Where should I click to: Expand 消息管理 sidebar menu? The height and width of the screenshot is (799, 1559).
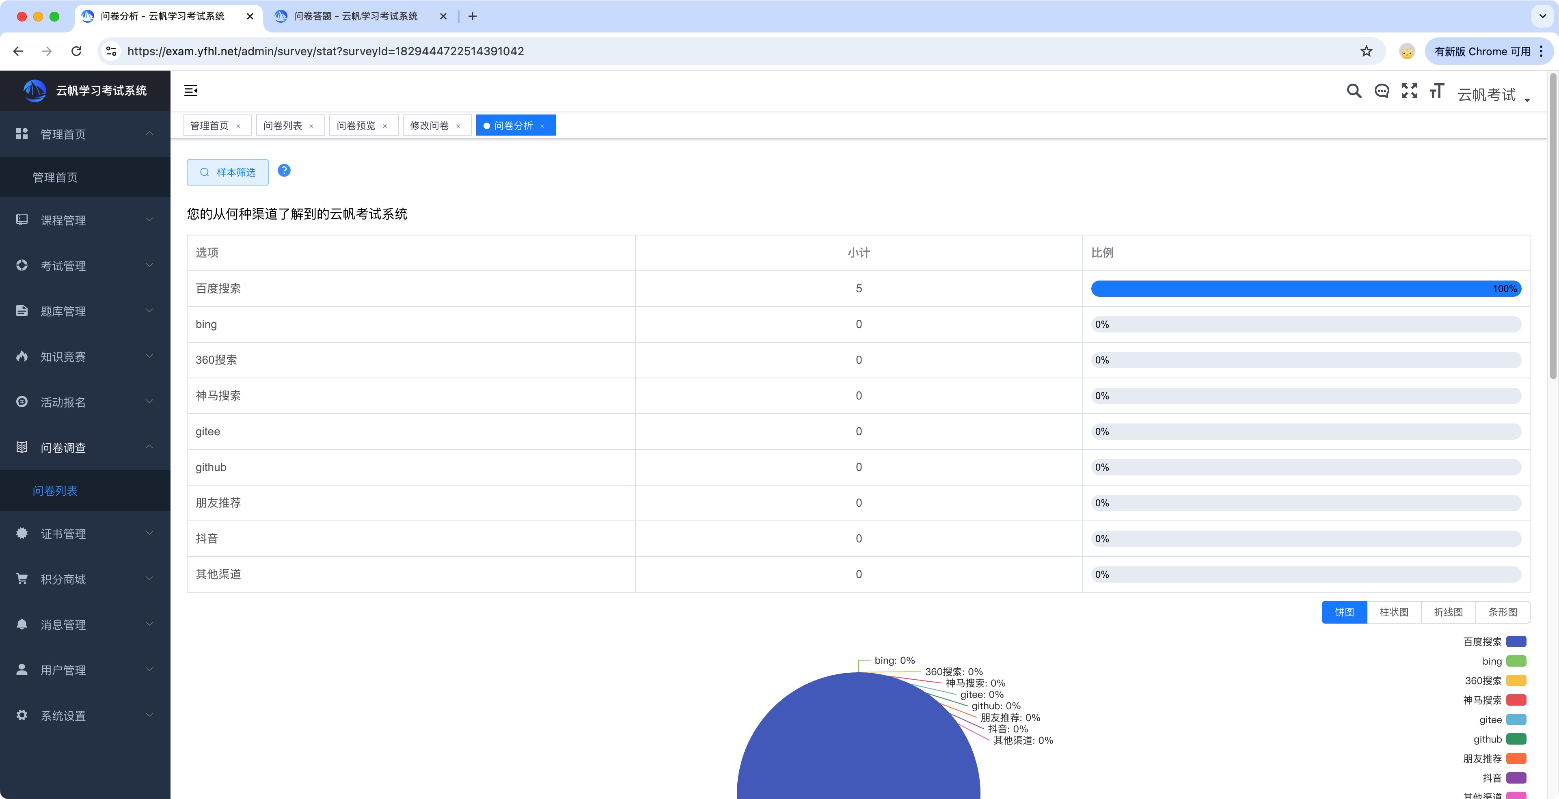point(85,624)
